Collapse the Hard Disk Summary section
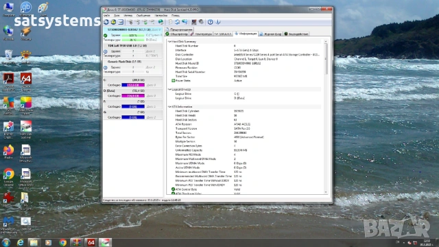439x247 pixels. pyautogui.click(x=169, y=41)
